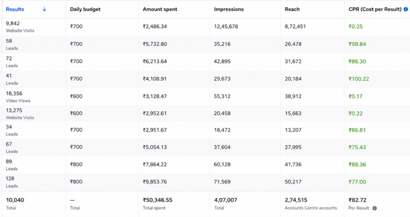The width and height of the screenshot is (410, 217).
Task: Sort by Daily budget column header
Action: click(x=85, y=9)
